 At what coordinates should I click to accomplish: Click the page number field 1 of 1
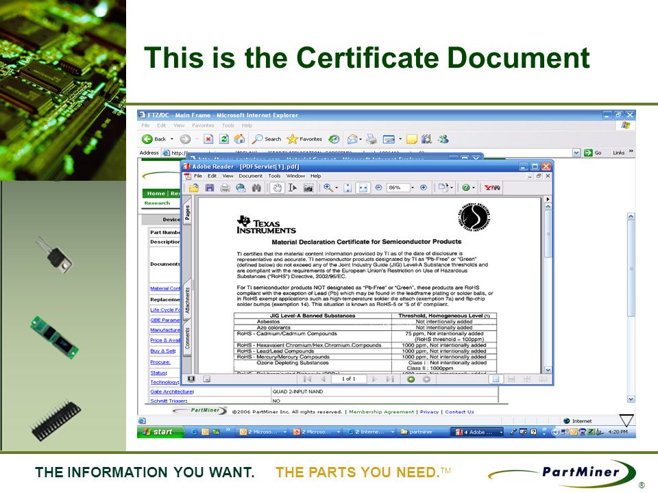click(349, 379)
